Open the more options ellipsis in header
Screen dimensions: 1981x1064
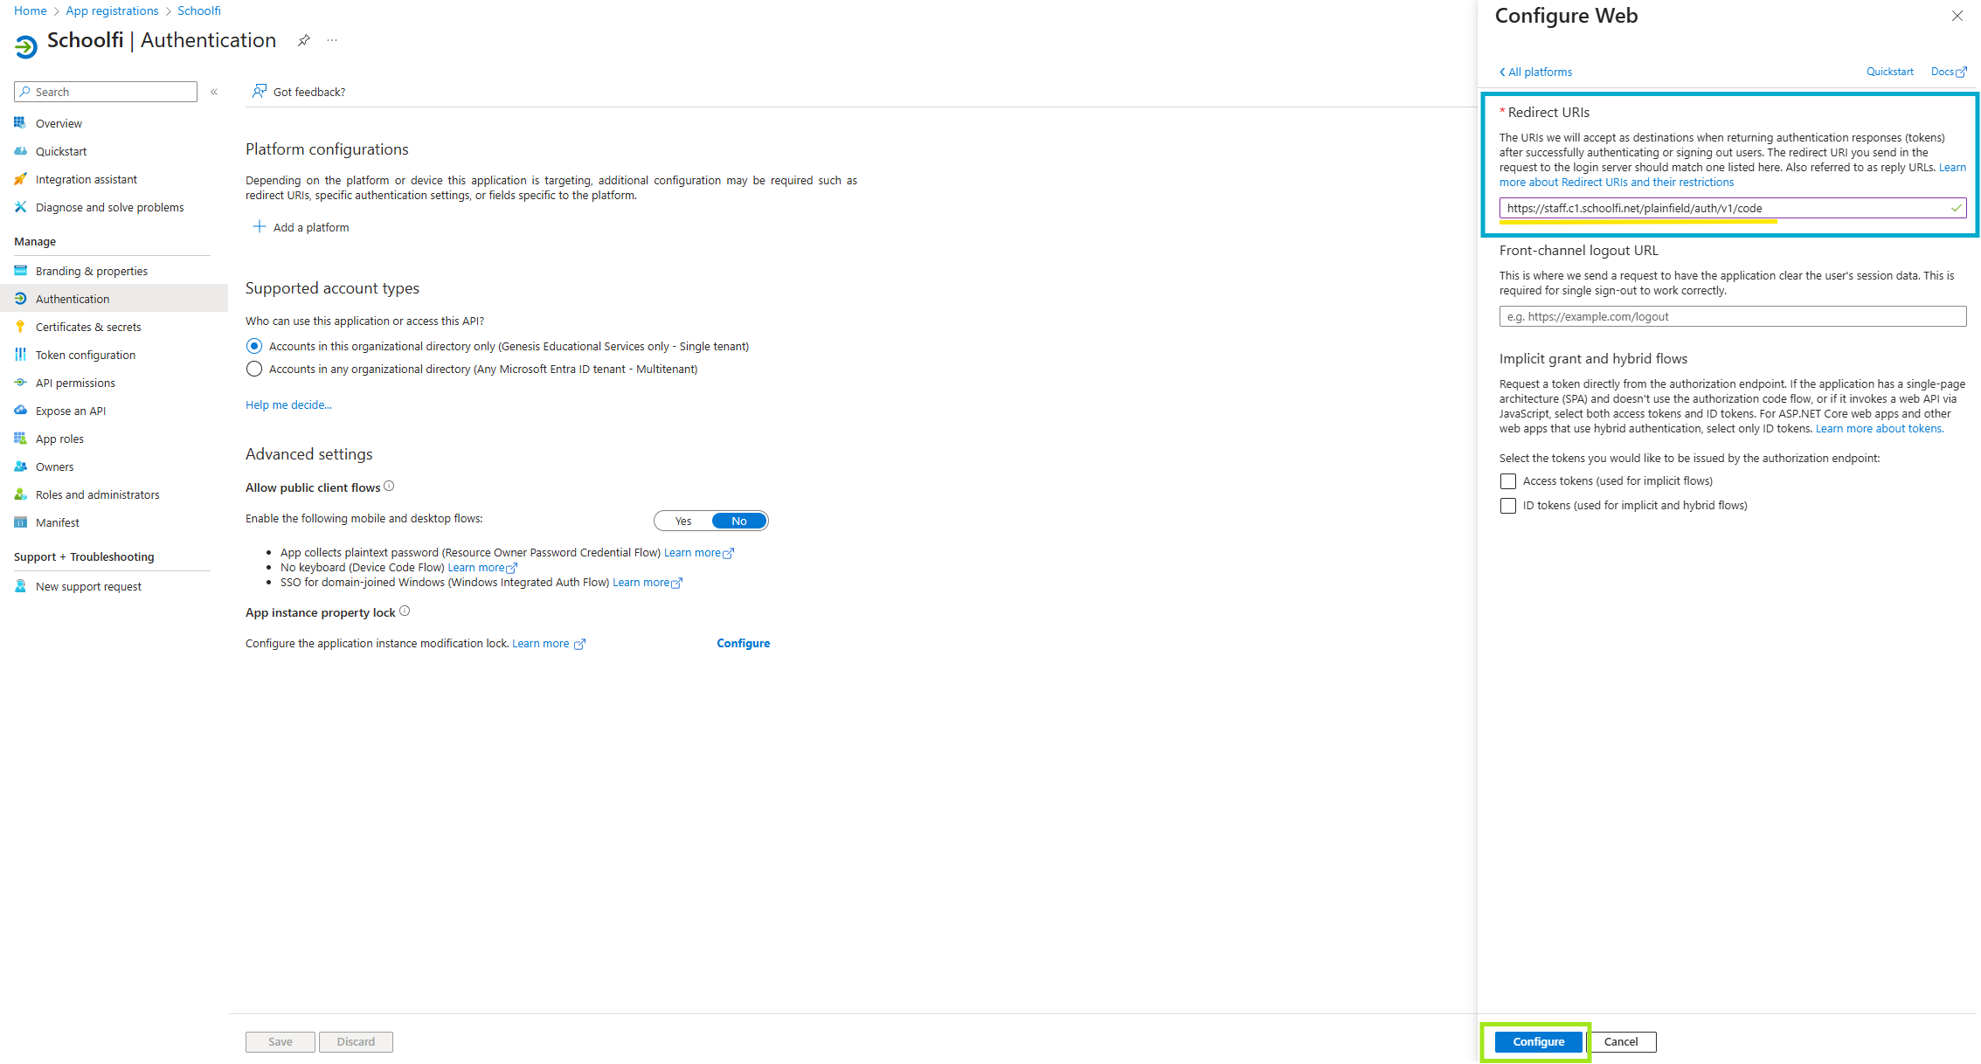332,40
